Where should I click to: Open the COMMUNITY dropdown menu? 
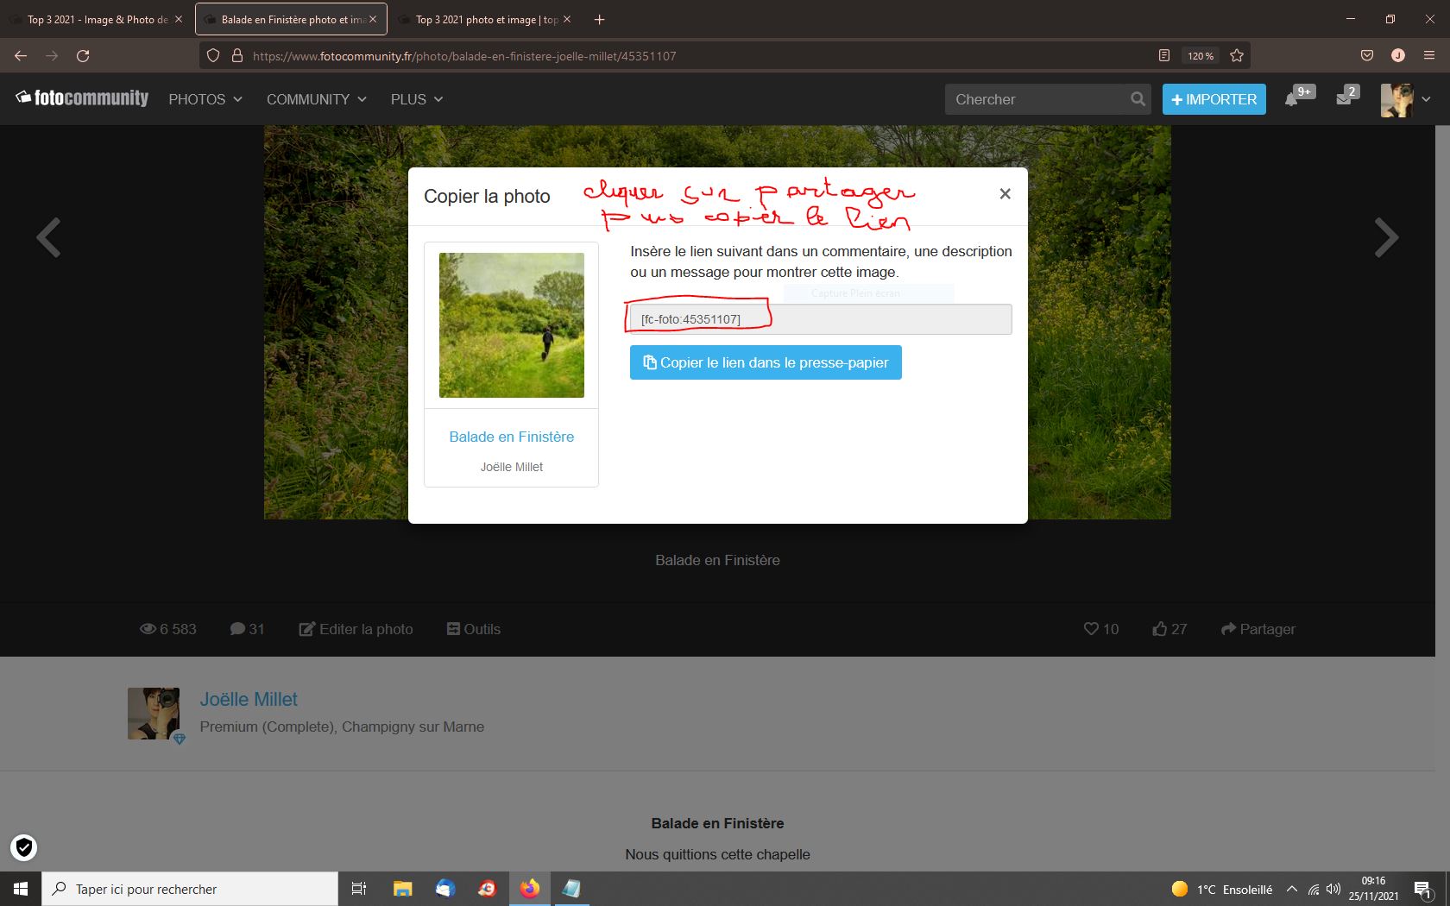[317, 99]
